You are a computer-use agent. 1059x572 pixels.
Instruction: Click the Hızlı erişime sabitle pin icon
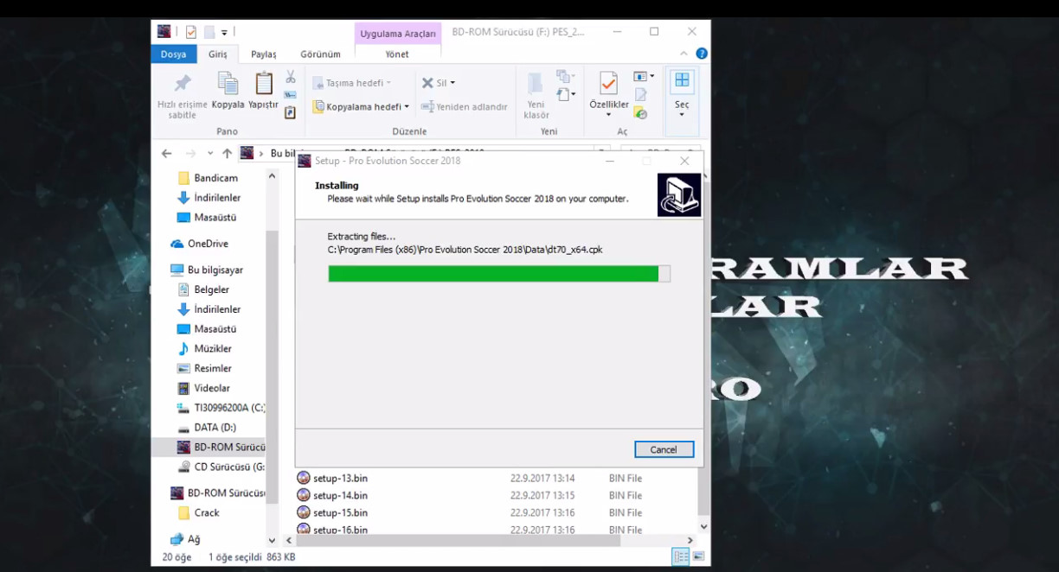tap(182, 84)
